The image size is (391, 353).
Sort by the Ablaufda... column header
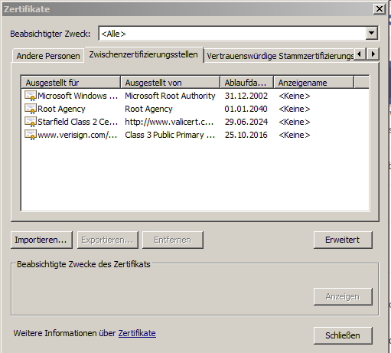click(x=247, y=83)
